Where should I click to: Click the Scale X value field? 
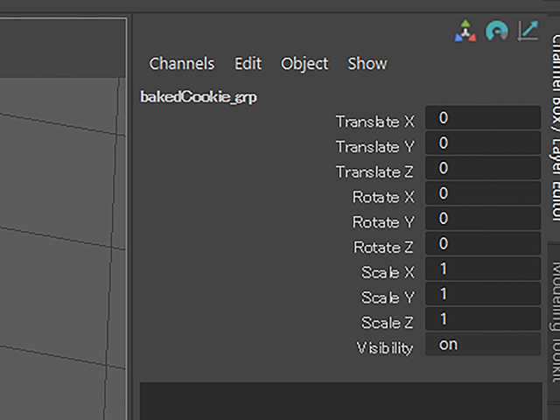[x=482, y=269]
